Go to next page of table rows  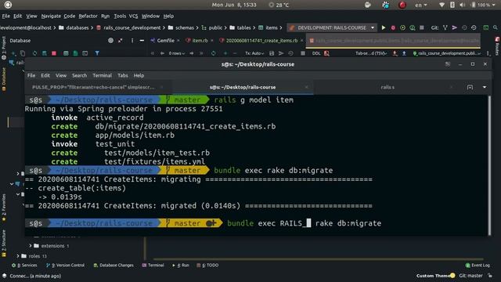point(191,53)
